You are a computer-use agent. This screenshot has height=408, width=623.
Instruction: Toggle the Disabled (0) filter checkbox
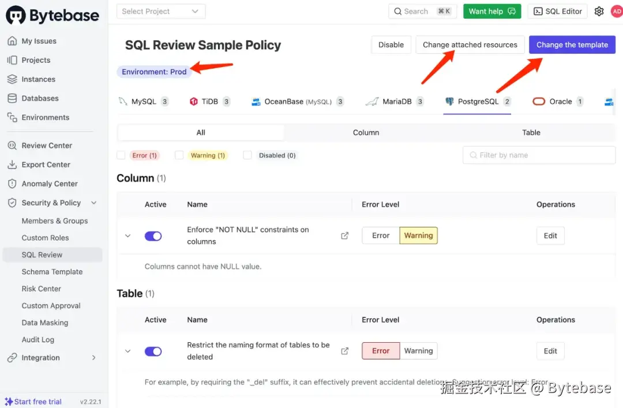click(247, 155)
